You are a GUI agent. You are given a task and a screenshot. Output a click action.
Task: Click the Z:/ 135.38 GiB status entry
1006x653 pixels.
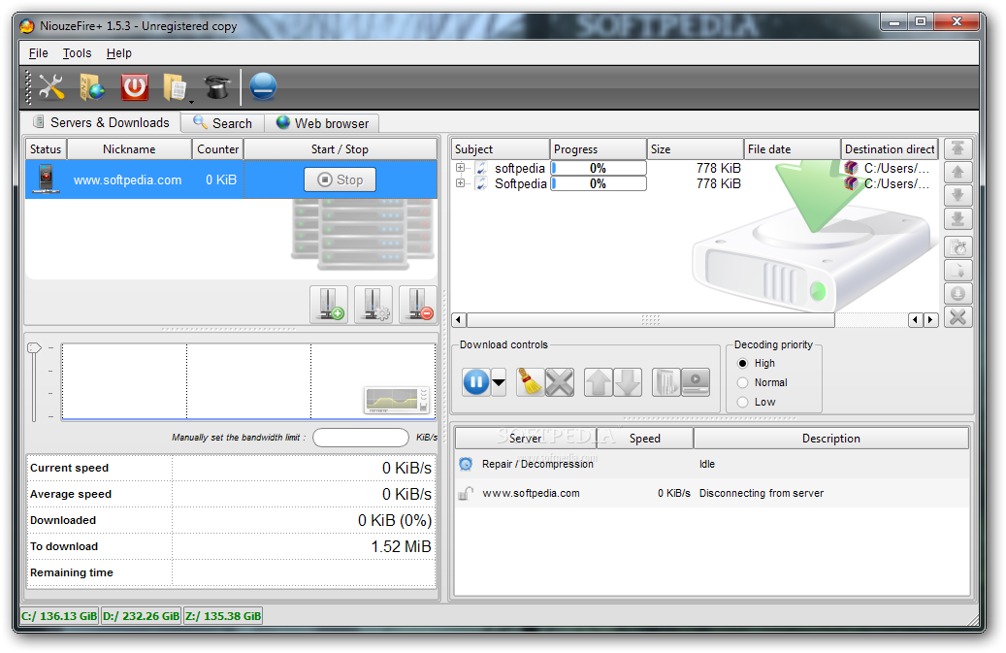click(223, 616)
